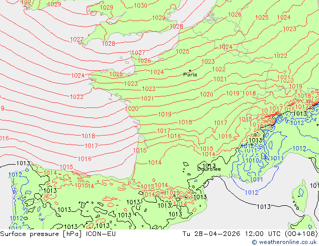Click the 'Surface pressure [hPa] ICON-EU' caption
319x246 pixels.
point(58,234)
